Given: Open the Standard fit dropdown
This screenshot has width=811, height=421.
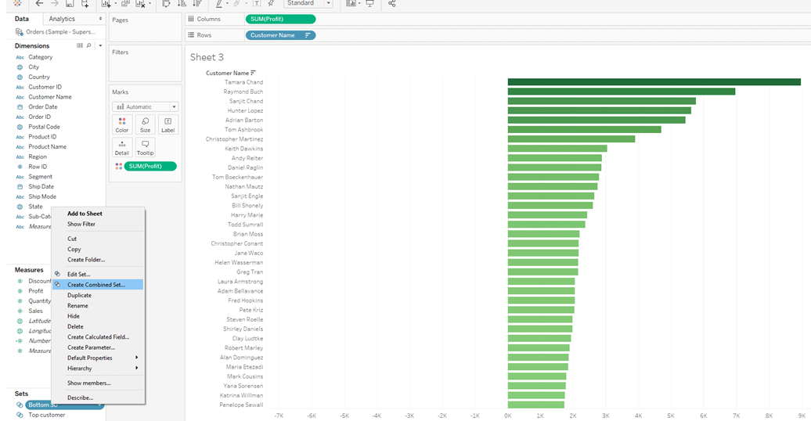Looking at the screenshot, I should (x=308, y=3).
